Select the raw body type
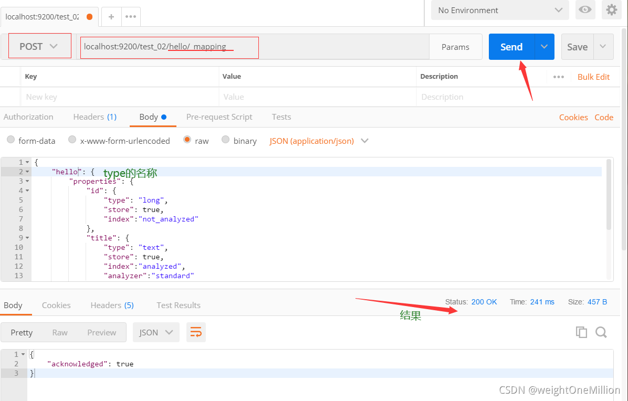628x401 pixels. [x=187, y=139]
